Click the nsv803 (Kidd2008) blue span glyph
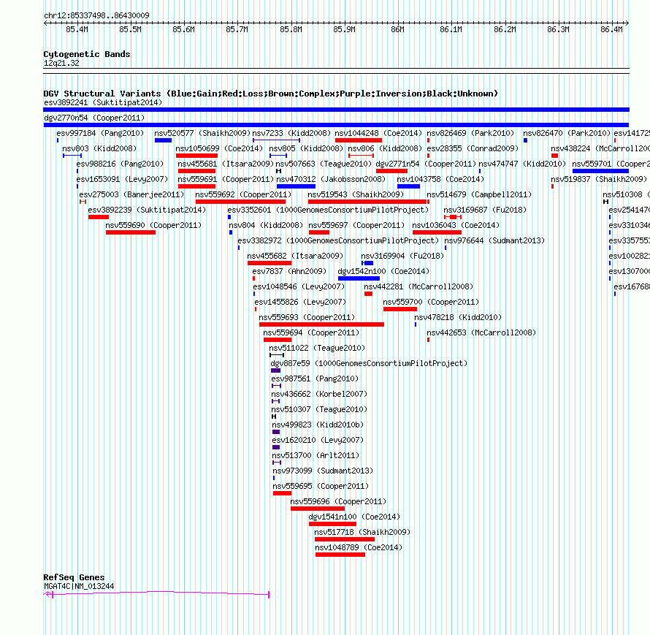 72,156
